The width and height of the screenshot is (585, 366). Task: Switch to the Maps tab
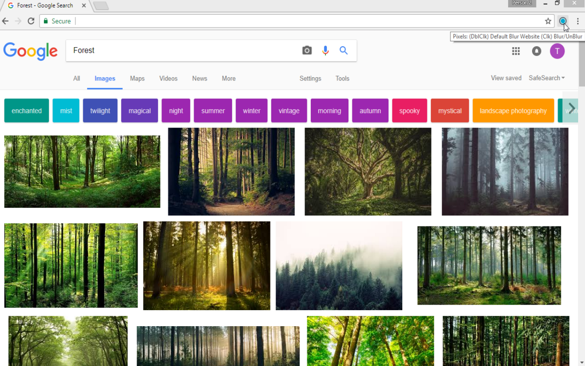[x=137, y=79]
